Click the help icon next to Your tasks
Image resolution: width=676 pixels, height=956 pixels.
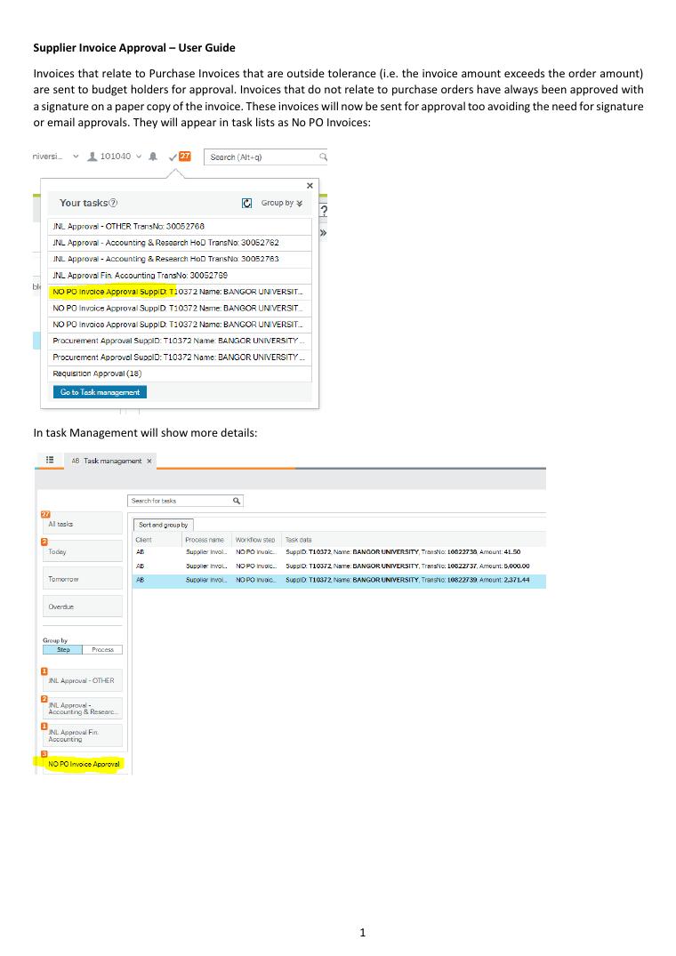(x=113, y=203)
